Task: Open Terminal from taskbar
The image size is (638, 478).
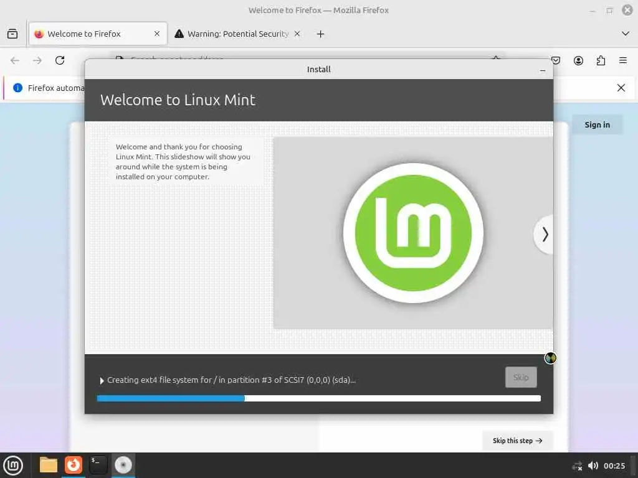Action: pos(98,465)
